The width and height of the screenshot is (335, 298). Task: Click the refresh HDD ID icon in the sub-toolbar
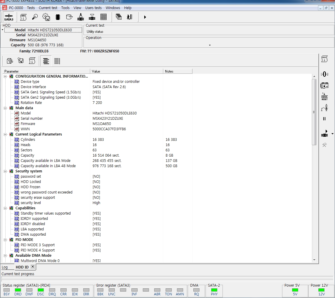click(10, 61)
